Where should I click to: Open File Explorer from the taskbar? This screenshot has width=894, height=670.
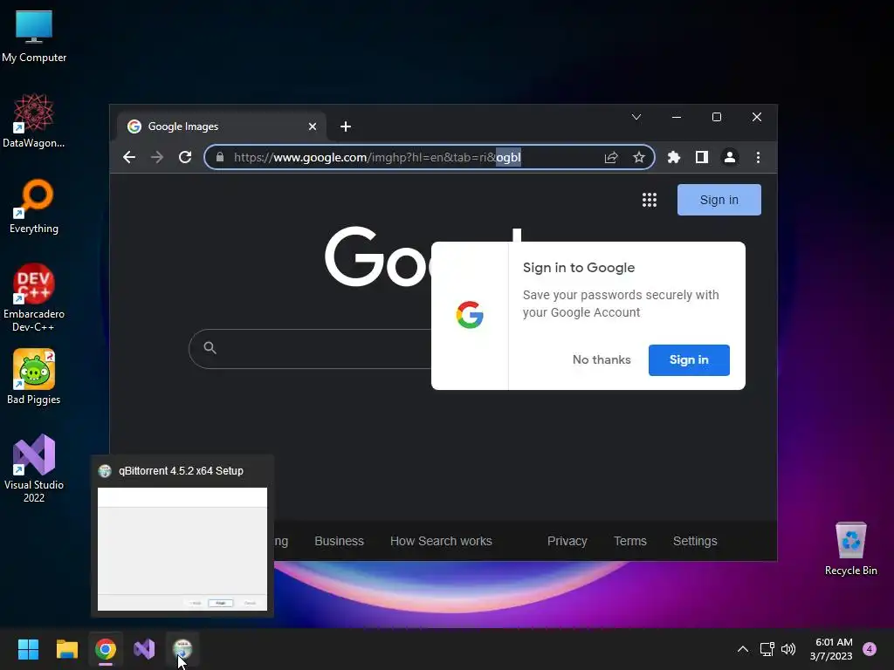[x=66, y=649]
